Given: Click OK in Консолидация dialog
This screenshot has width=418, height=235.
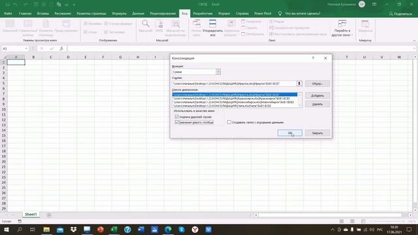Looking at the screenshot, I should click(290, 133).
